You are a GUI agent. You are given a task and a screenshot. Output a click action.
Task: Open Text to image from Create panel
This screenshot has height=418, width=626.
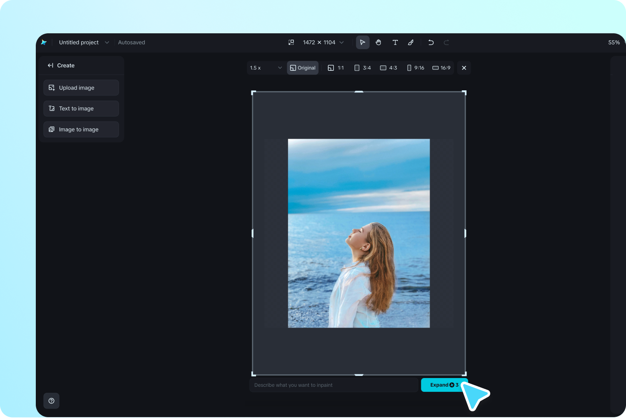click(81, 109)
